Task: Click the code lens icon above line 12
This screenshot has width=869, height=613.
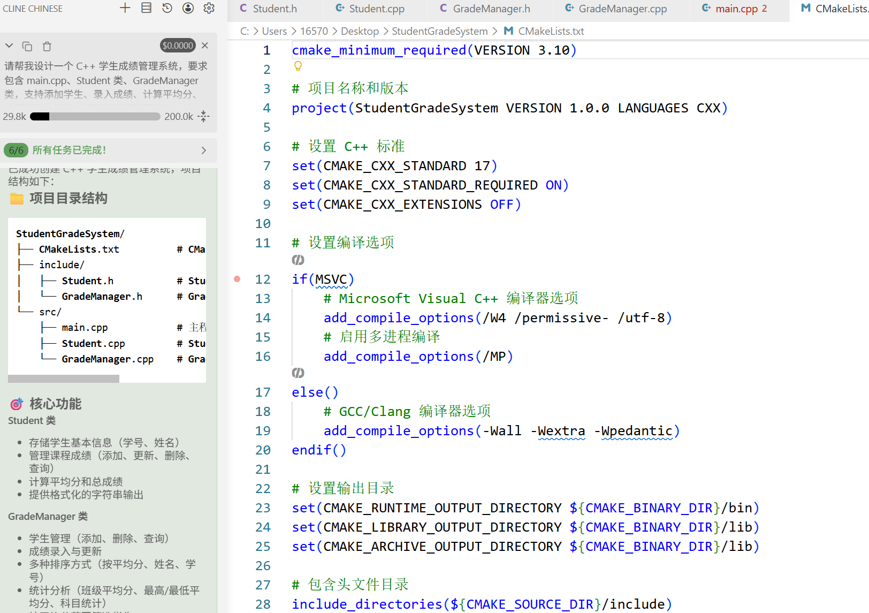Action: [x=298, y=260]
